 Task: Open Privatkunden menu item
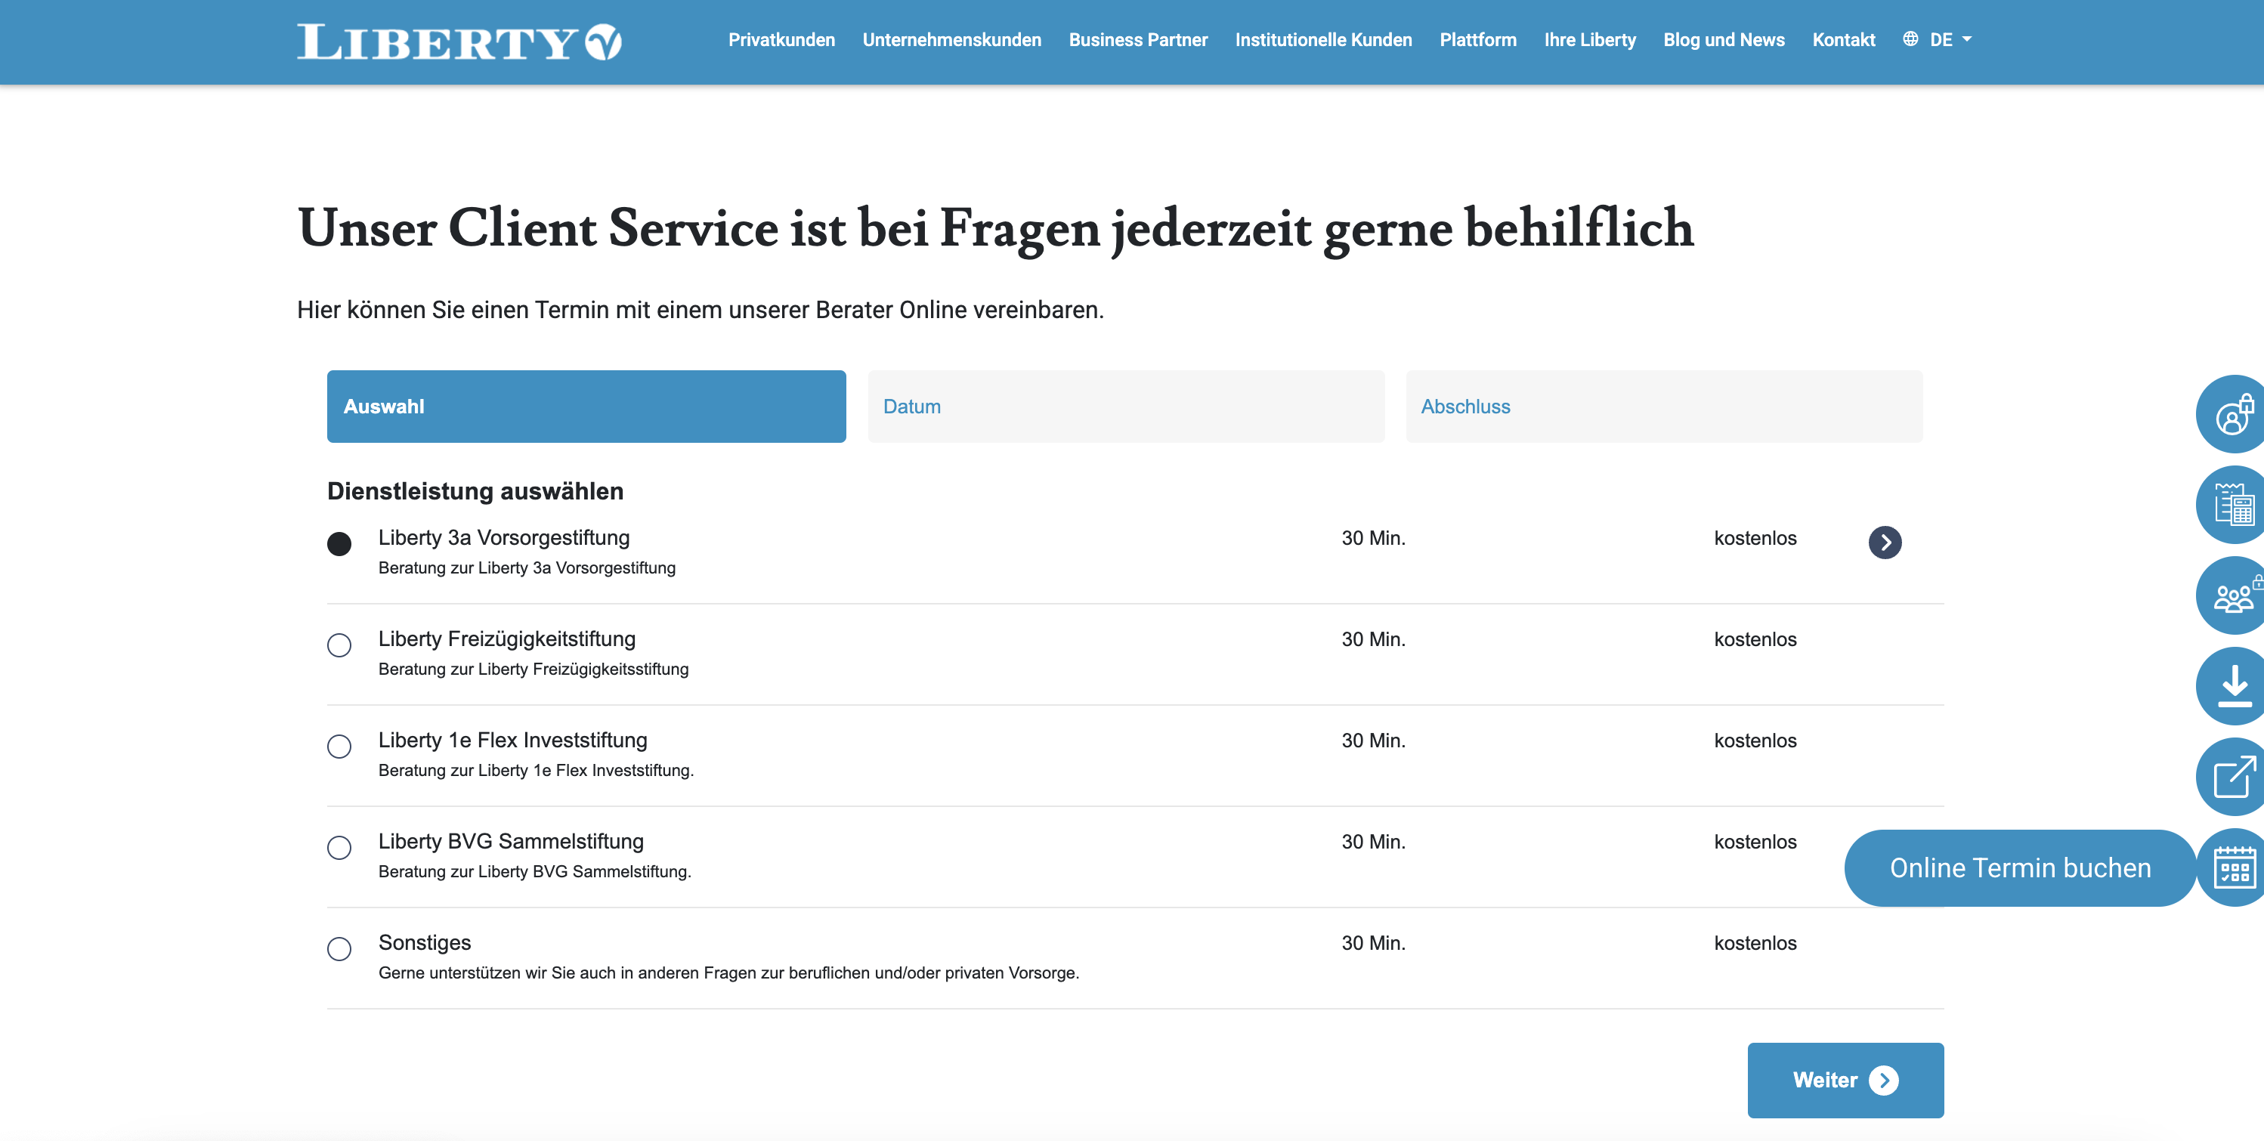(x=781, y=39)
